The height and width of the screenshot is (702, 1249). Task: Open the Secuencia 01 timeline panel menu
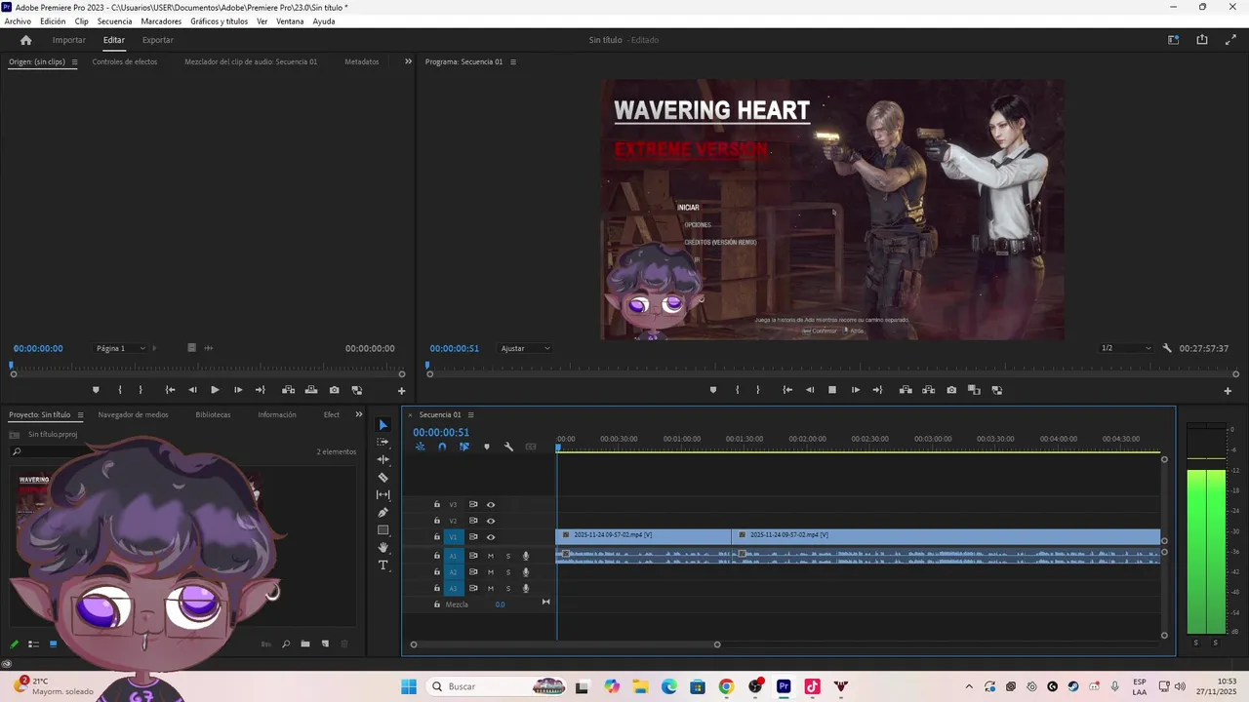(470, 414)
